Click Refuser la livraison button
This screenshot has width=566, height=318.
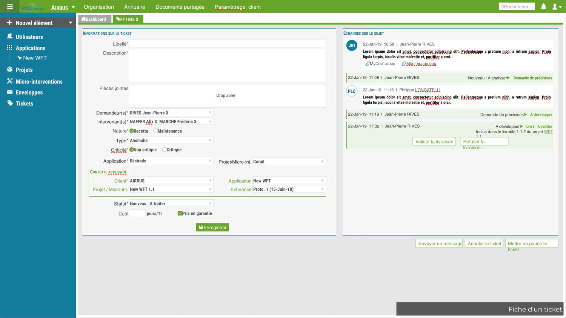(x=484, y=142)
